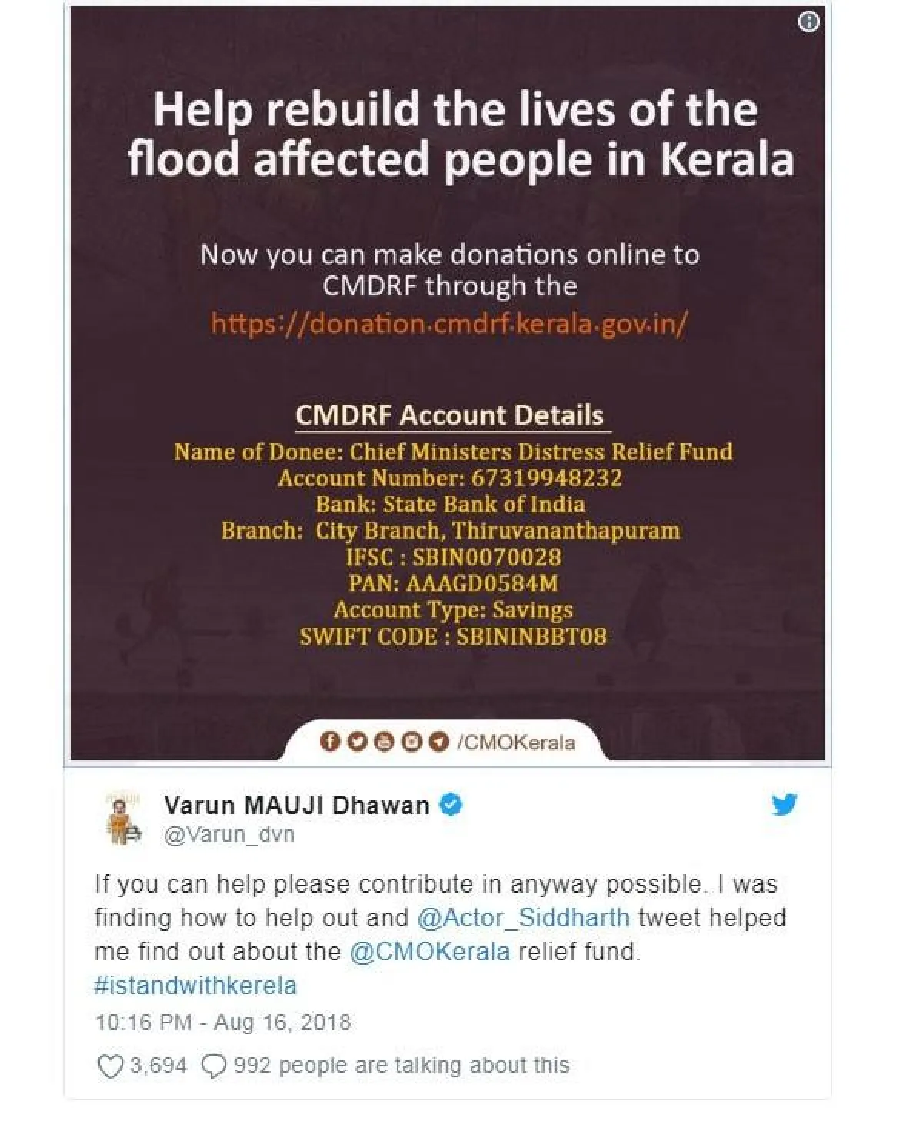
Task: Click the blue verified badge
Action: click(x=451, y=806)
